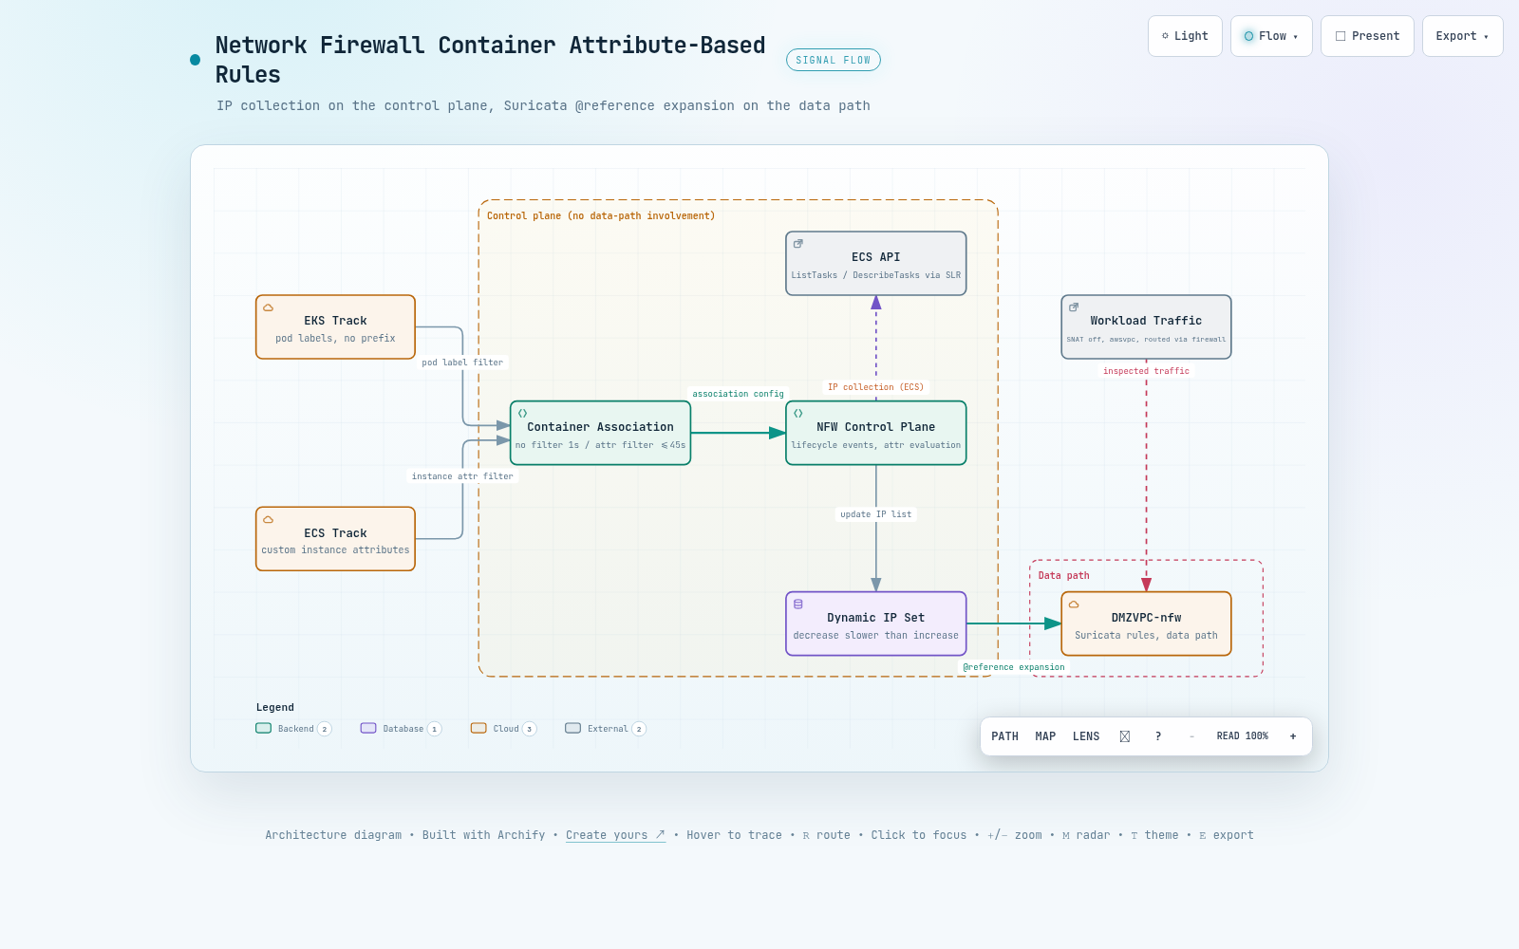
Task: Click the Cloud legend color swatch
Action: click(x=478, y=728)
